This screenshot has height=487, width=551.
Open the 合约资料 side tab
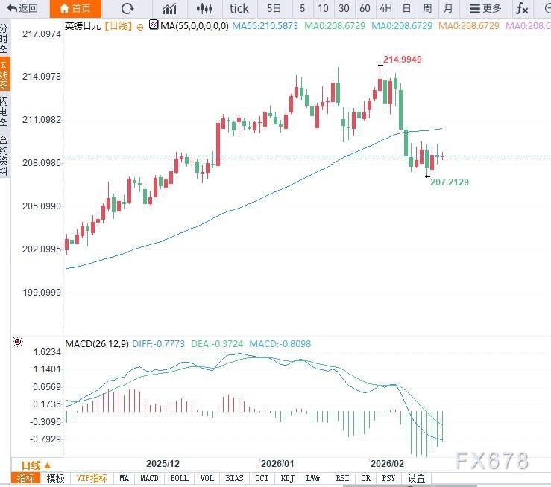(x=4, y=155)
